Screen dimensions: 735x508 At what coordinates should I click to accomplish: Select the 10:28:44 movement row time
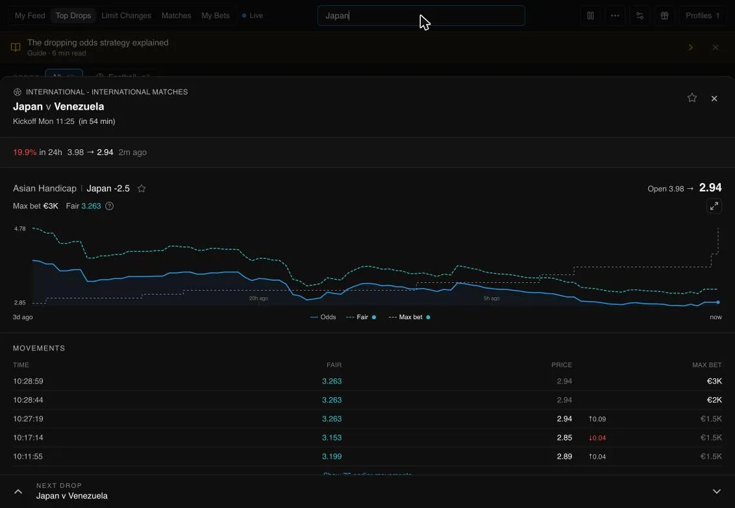[28, 400]
